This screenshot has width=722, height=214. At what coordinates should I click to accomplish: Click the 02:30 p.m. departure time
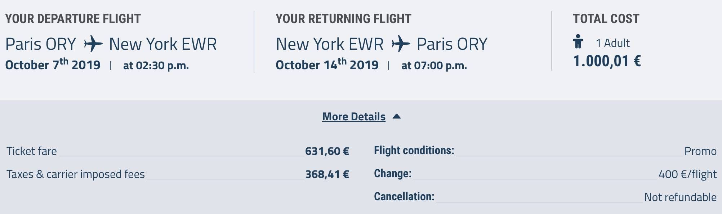pyautogui.click(x=162, y=66)
